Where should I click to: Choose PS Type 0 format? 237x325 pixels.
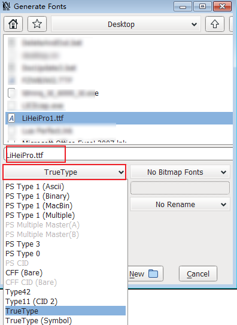click(65, 254)
